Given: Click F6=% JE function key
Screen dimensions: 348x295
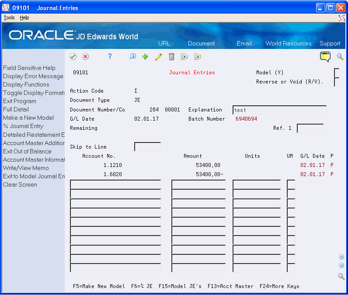Looking at the screenshot, I should click(142, 286).
